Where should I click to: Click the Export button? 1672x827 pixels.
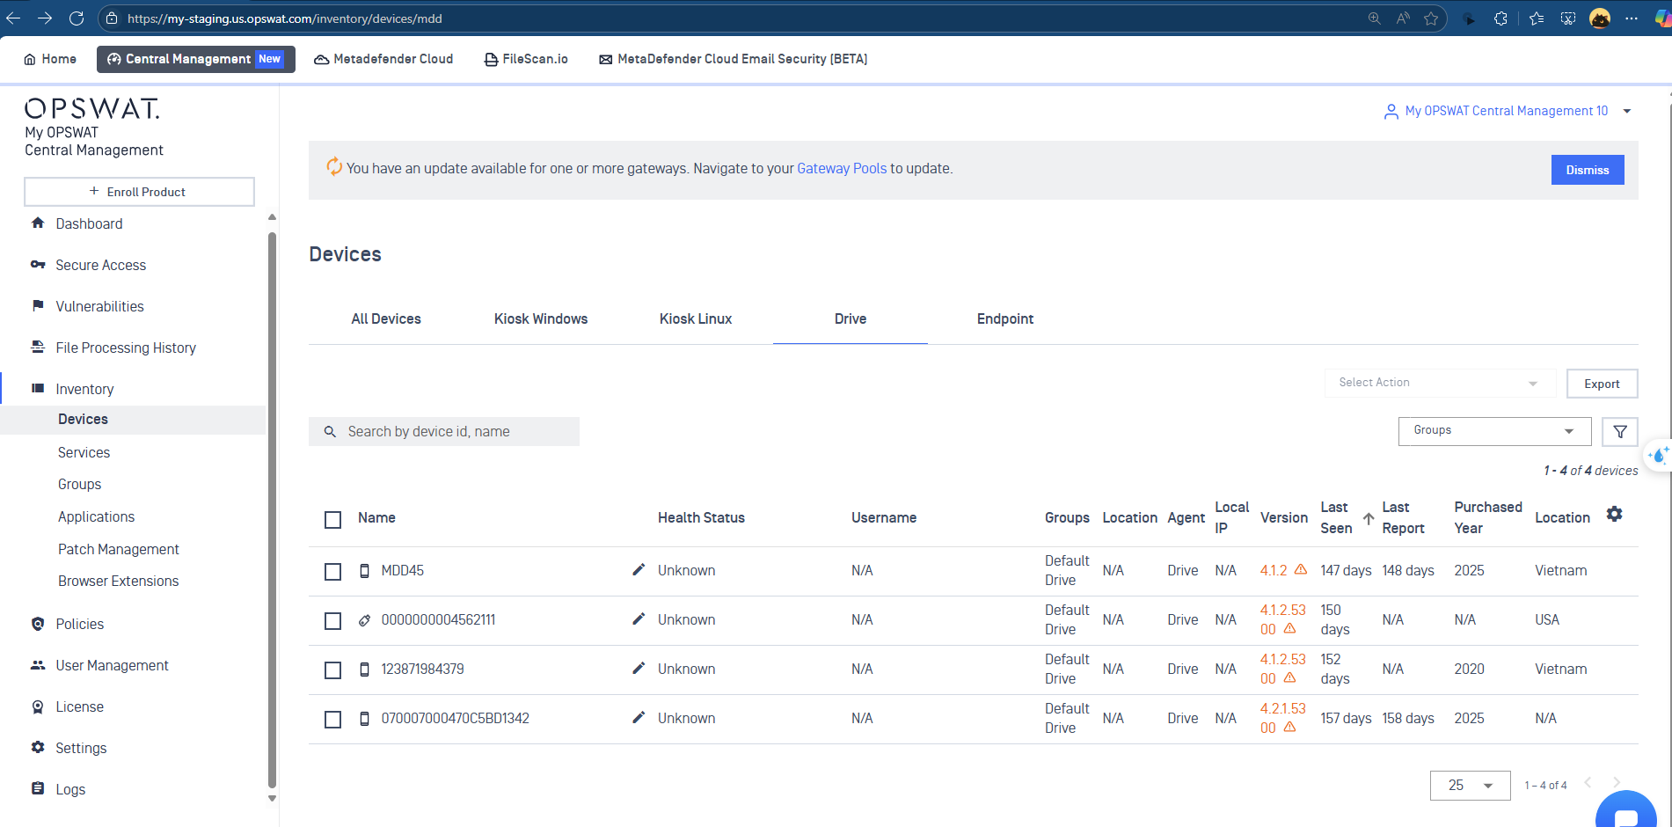1602,384
